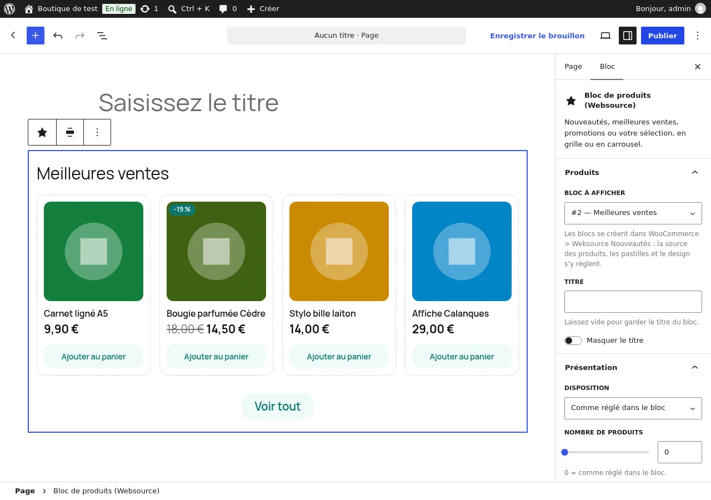Undo the last change
This screenshot has height=500, width=711.
pos(58,36)
